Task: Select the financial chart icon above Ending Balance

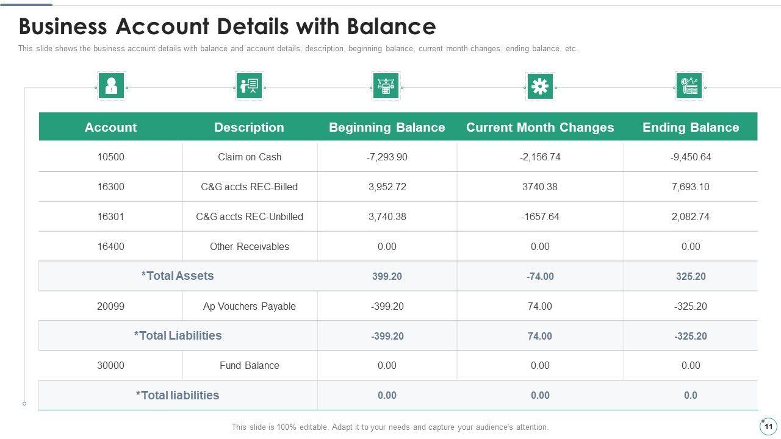Action: (x=689, y=87)
